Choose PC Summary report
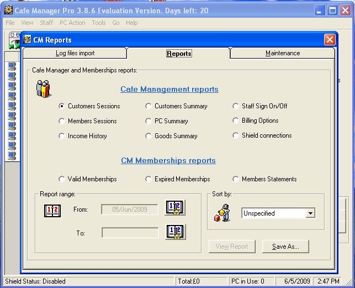 [x=167, y=121]
